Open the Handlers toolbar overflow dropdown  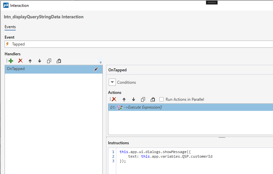click(100, 62)
